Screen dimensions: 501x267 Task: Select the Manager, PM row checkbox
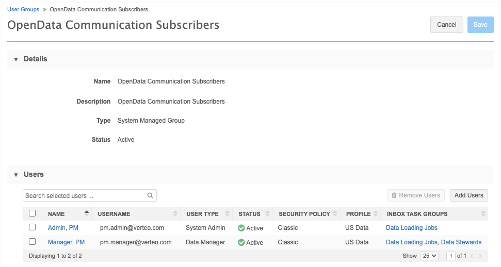tap(33, 242)
